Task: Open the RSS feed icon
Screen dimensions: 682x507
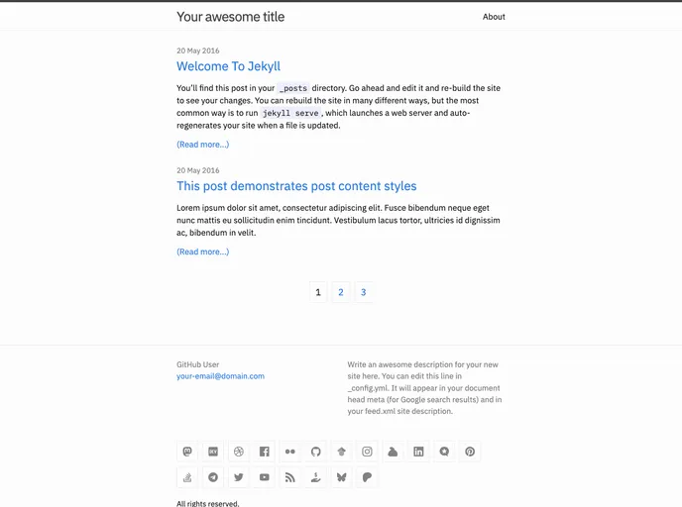Action: click(x=290, y=477)
